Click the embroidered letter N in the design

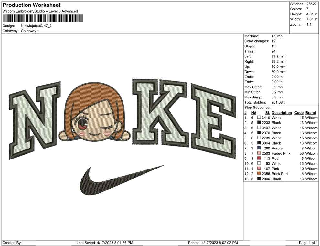(x=35, y=121)
